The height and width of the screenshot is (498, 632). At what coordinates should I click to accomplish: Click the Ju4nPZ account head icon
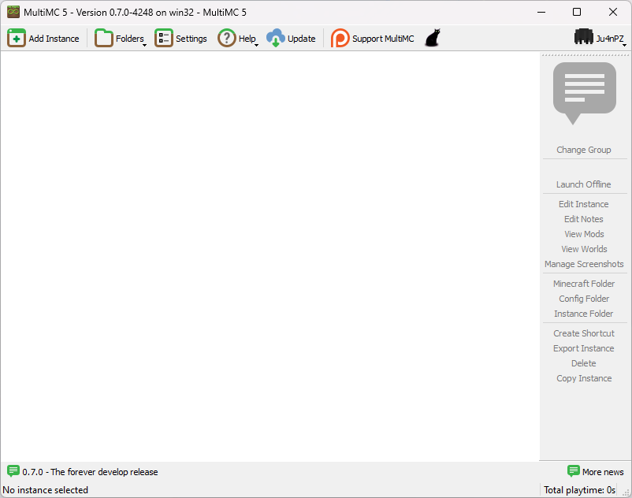[582, 36]
